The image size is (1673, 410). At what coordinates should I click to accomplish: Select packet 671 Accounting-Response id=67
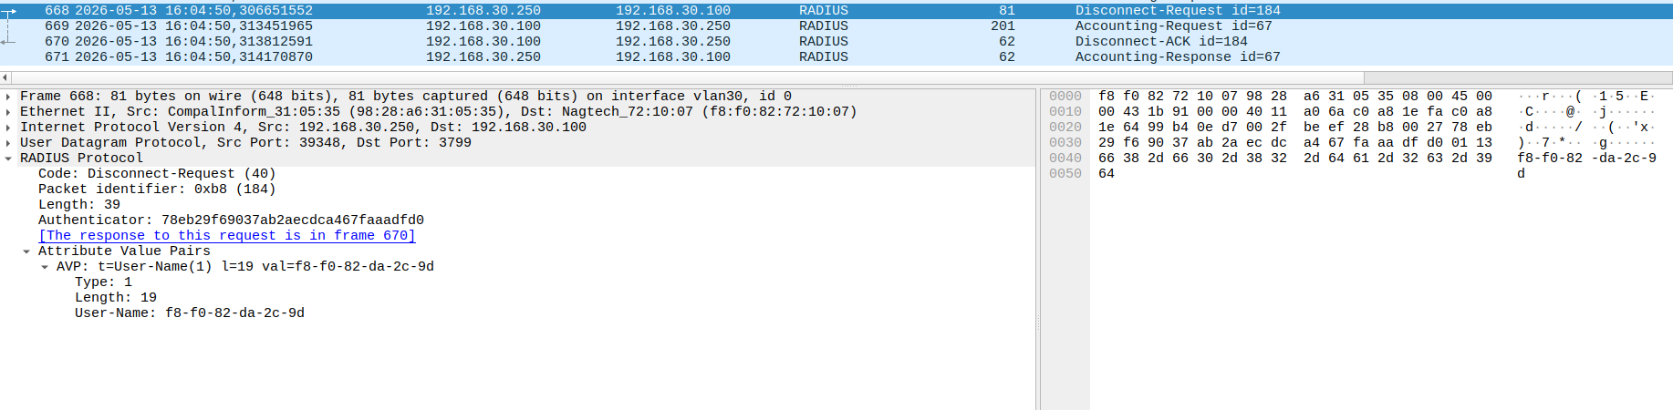836,56
